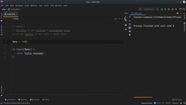Toggle scroll to end in Run console
Viewport: 186px width, 105px height.
click(x=130, y=28)
